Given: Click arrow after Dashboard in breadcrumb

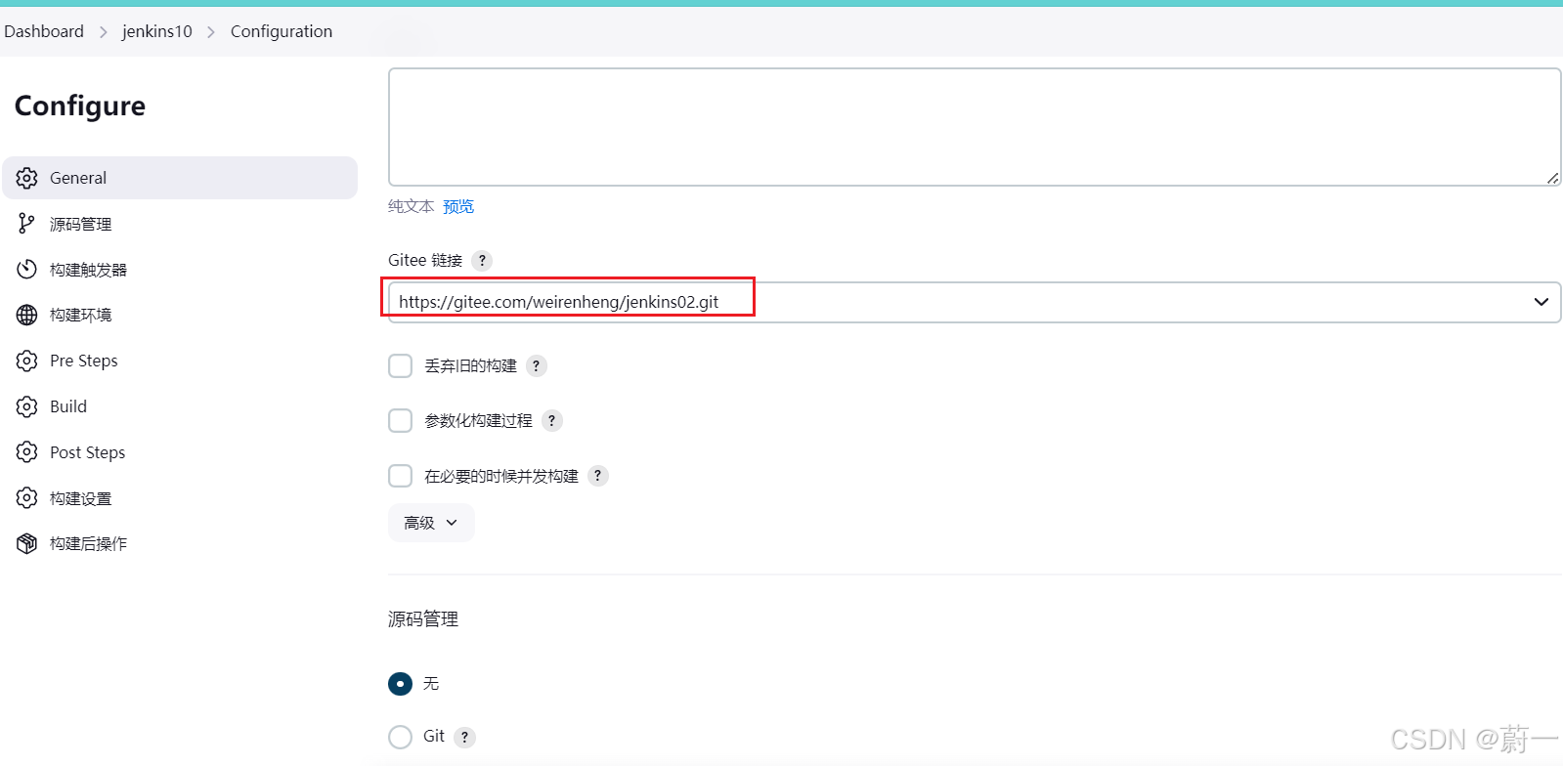Looking at the screenshot, I should point(104,32).
